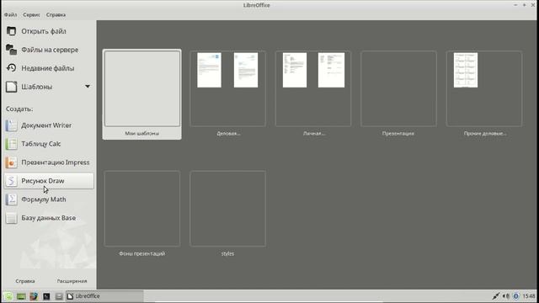Create a new Таблицу Calc

pyautogui.click(x=49, y=144)
